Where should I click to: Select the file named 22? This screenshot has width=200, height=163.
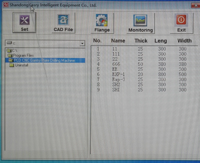115,59
